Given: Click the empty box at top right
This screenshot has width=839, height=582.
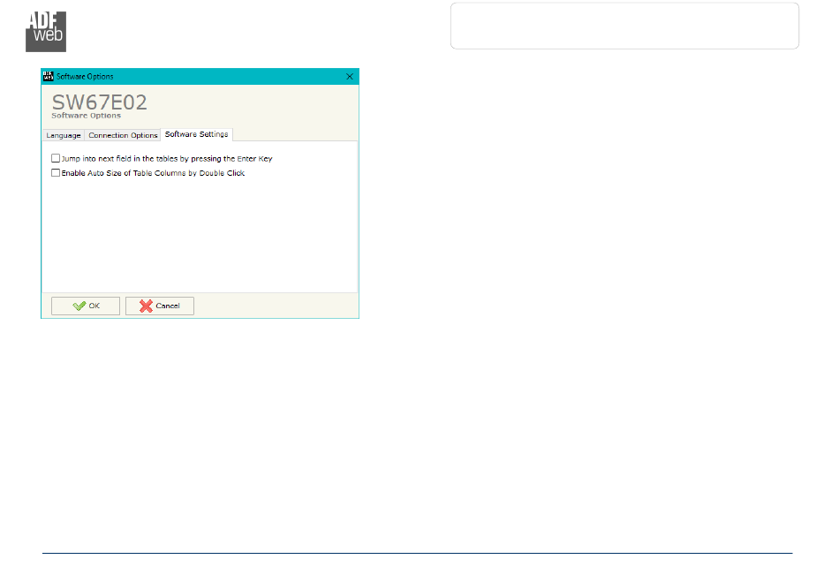Looking at the screenshot, I should point(624,26).
